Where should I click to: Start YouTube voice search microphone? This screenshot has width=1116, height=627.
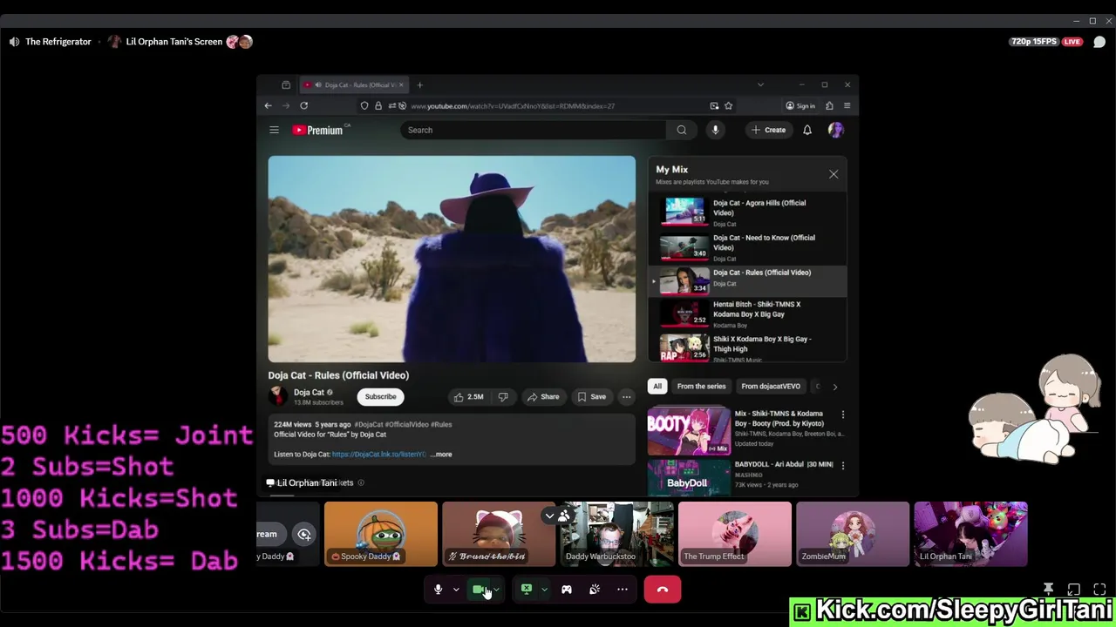point(715,130)
